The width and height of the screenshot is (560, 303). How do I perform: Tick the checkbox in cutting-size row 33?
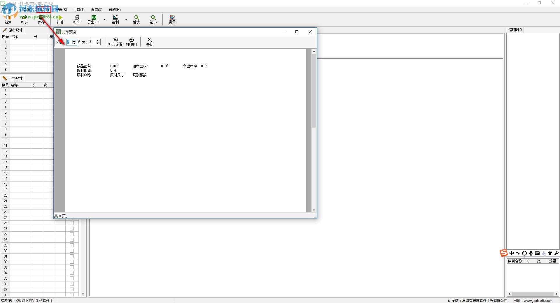tap(72, 267)
